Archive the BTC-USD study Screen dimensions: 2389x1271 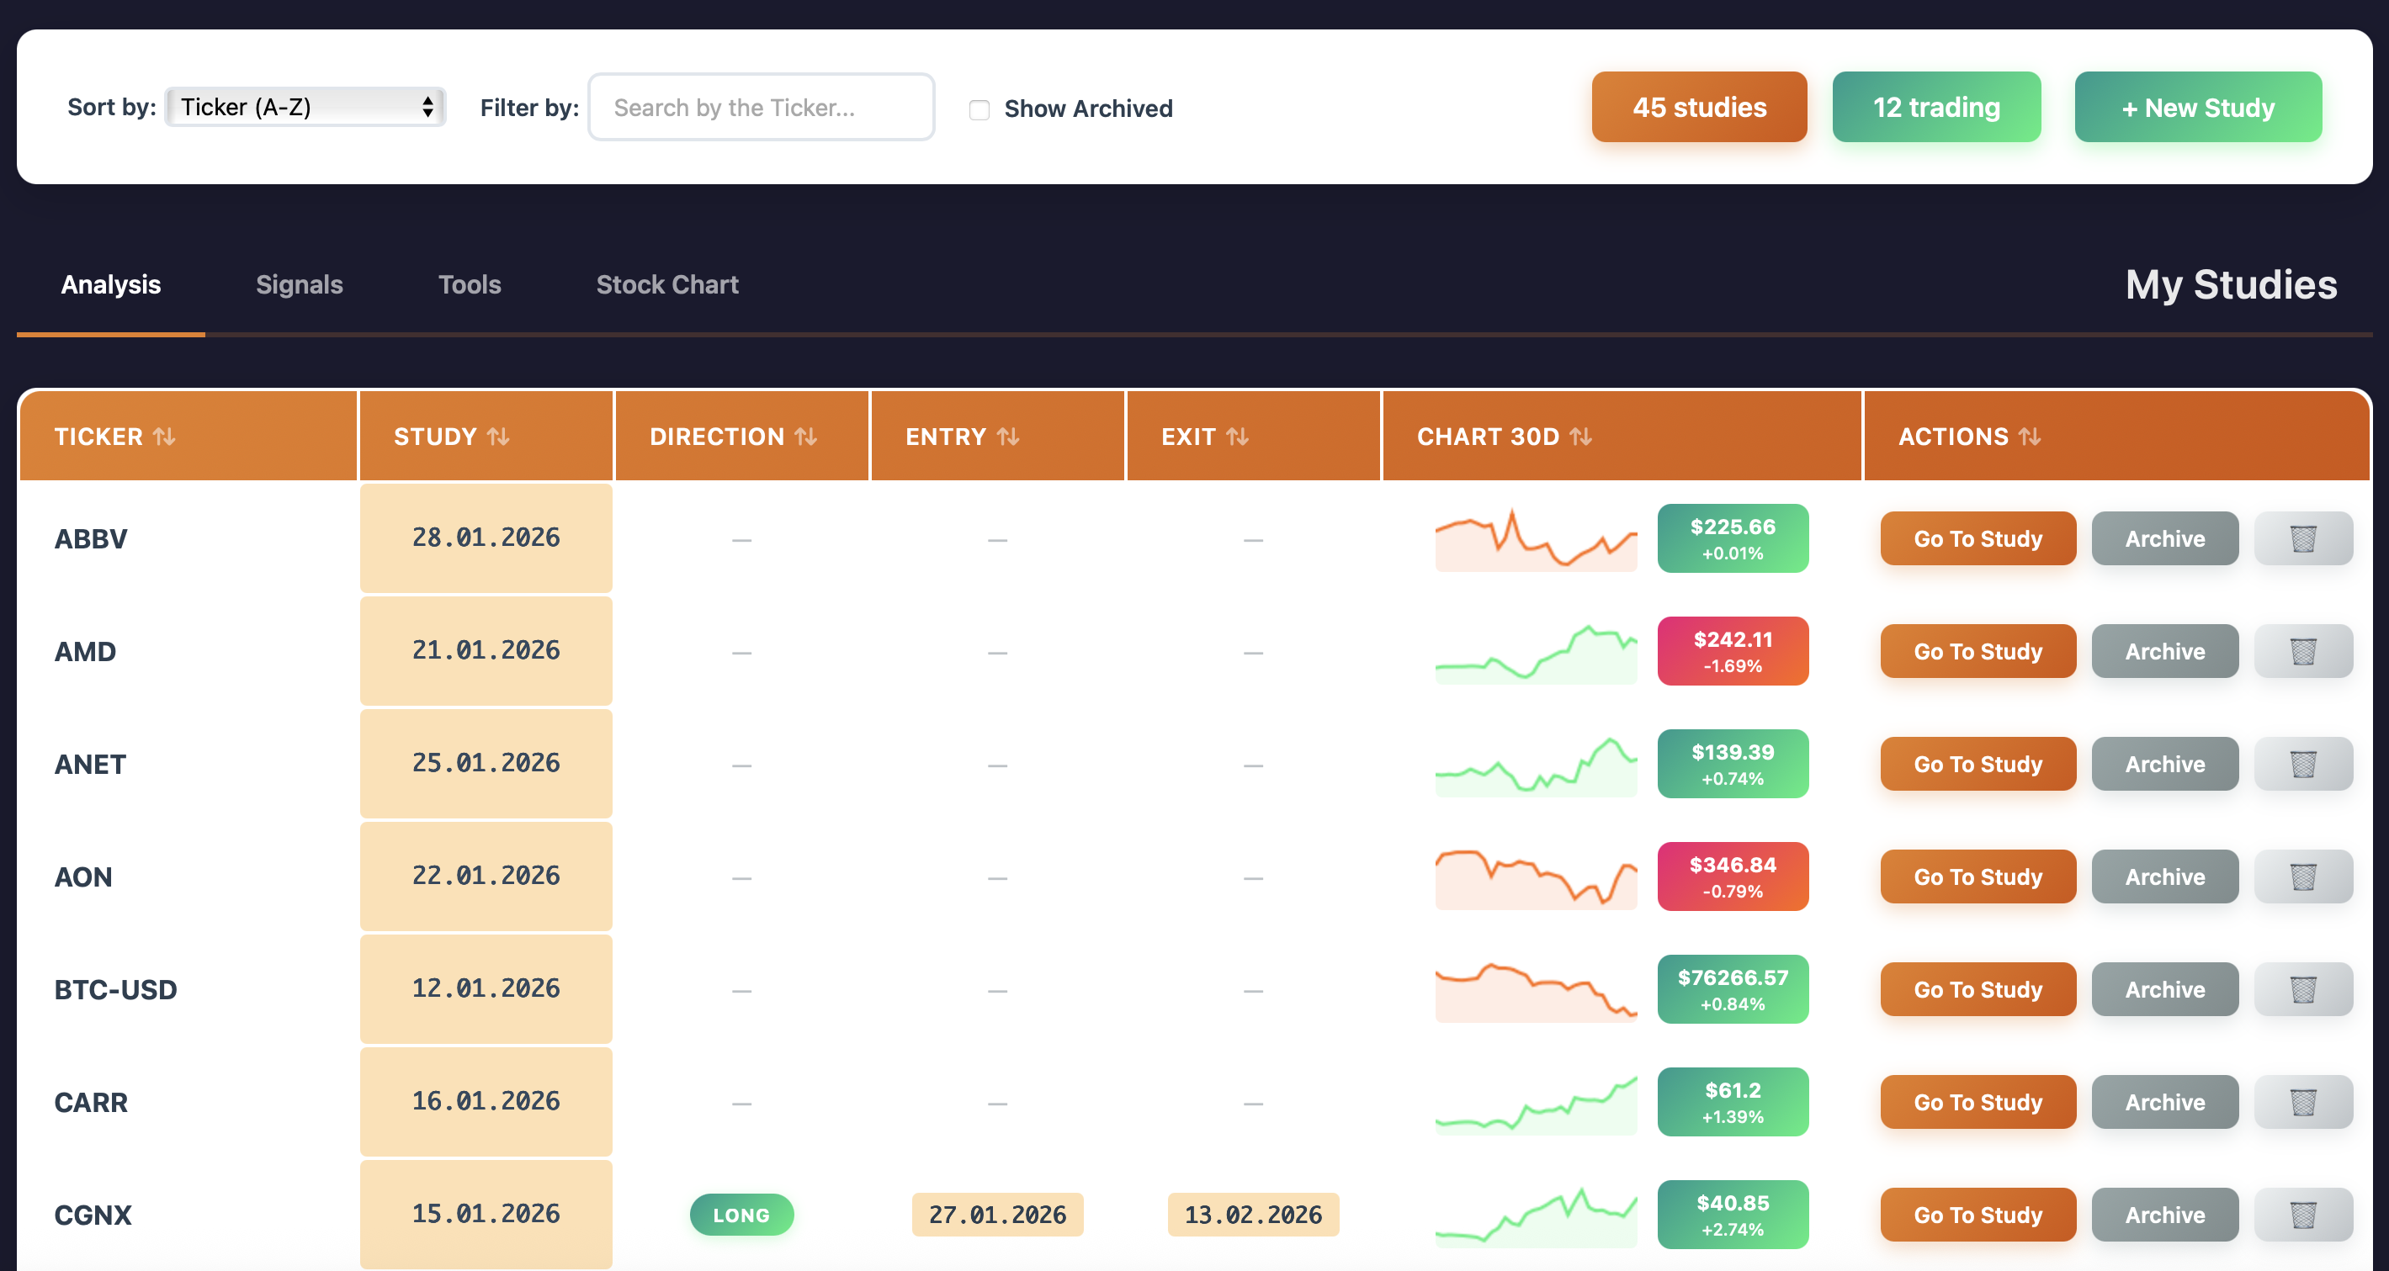(2164, 989)
